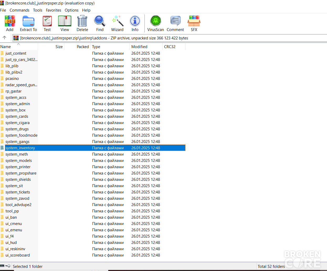Click the WinRAR icon in the title bar

(2, 3)
